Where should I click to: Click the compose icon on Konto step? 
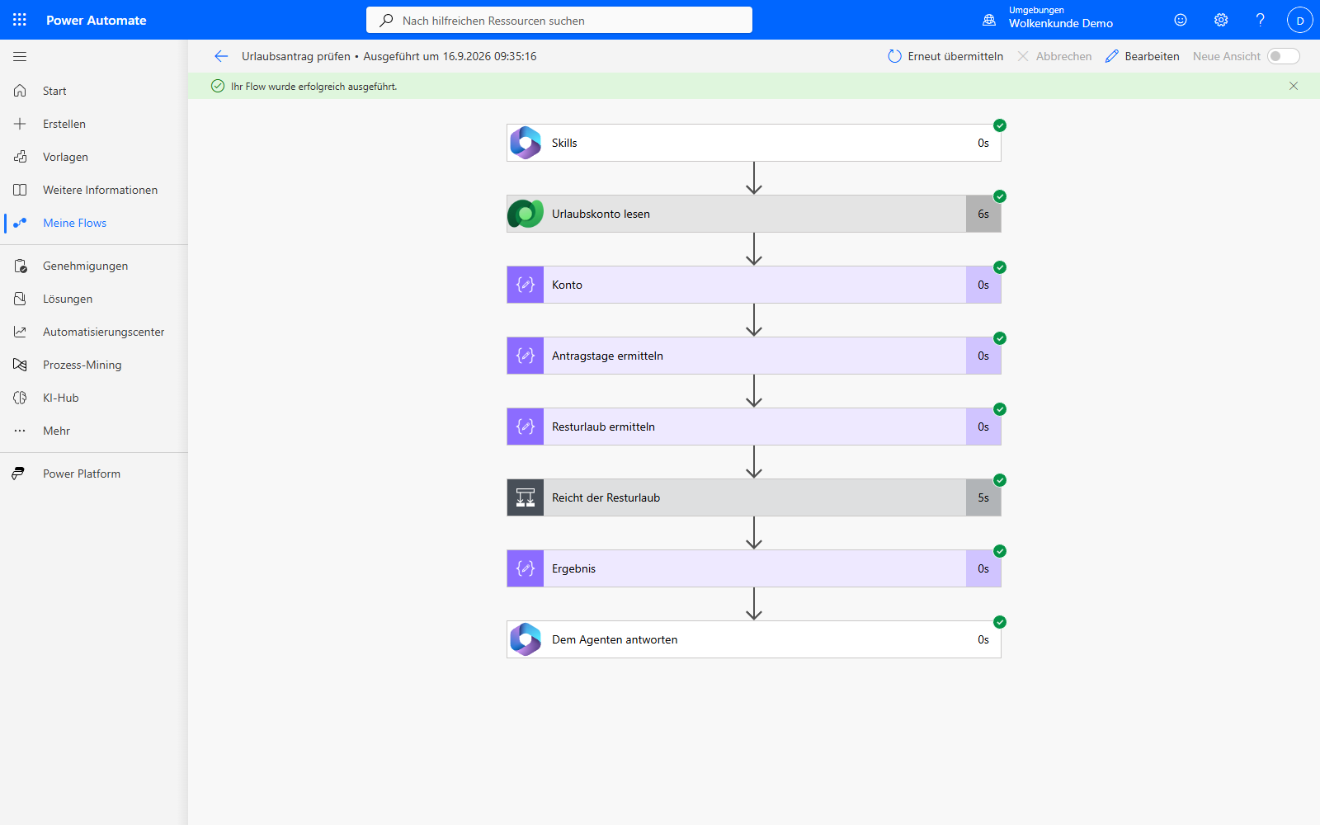point(526,285)
